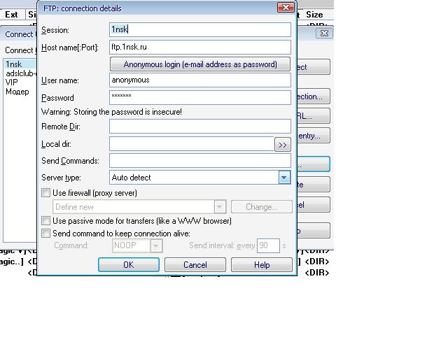Expand the Define new firewall dropdown
The image size is (448, 358).
(220, 207)
